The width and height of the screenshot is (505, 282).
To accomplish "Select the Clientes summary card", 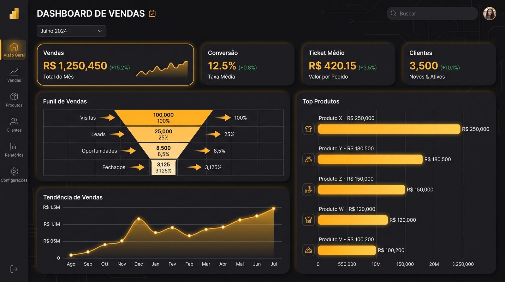I will [x=449, y=64].
